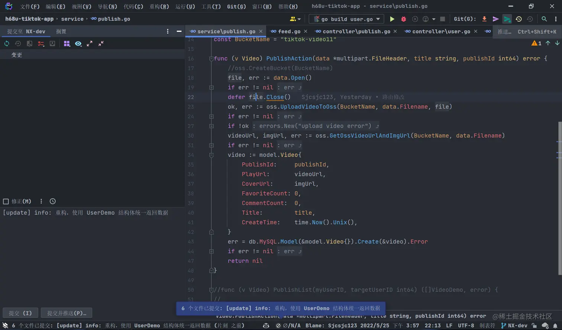Open the Git(G) menu
The image size is (562, 330).
point(236,6)
